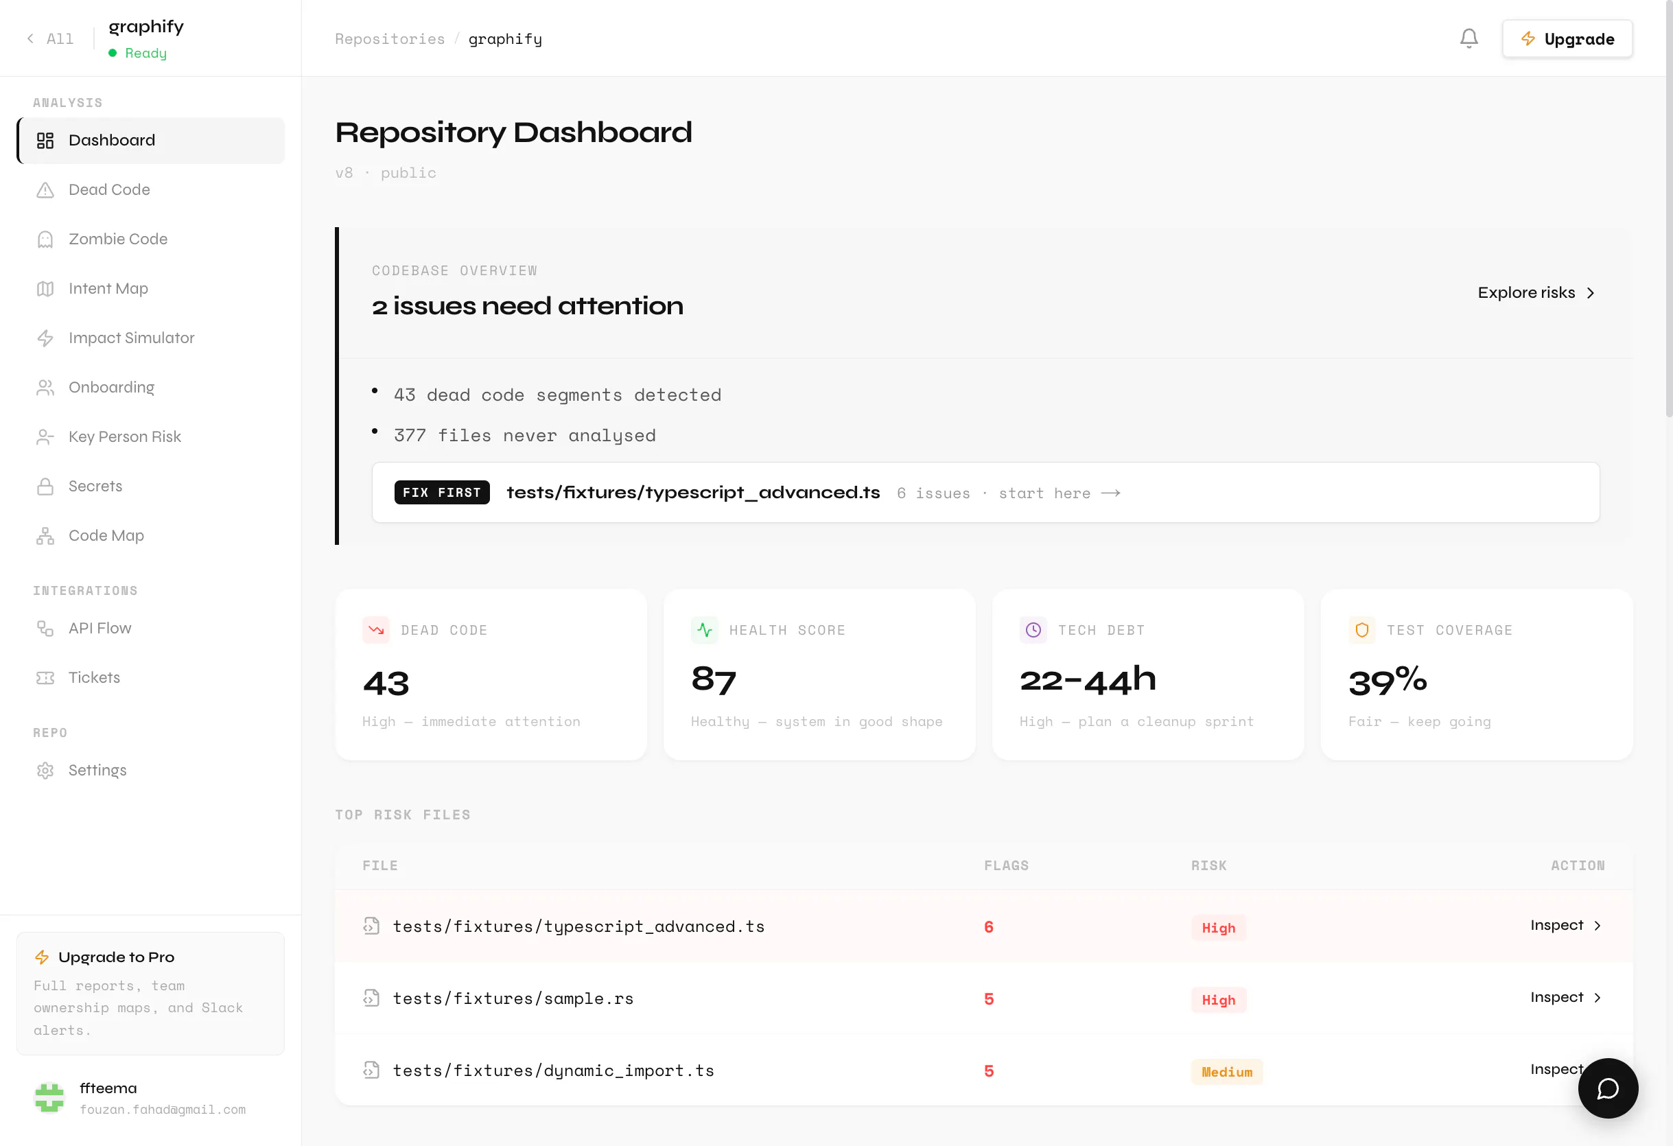Click the Health Score pulse icon

[x=704, y=630]
